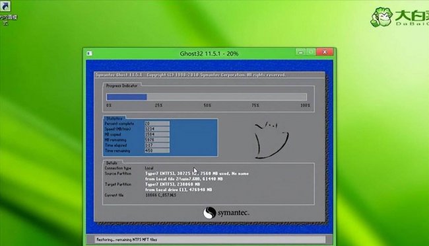
Task: Click the 'Target Partition' label
Action: click(x=118, y=184)
